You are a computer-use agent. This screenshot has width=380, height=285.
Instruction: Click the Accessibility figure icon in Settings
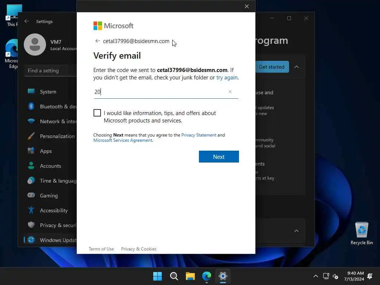pyautogui.click(x=31, y=210)
